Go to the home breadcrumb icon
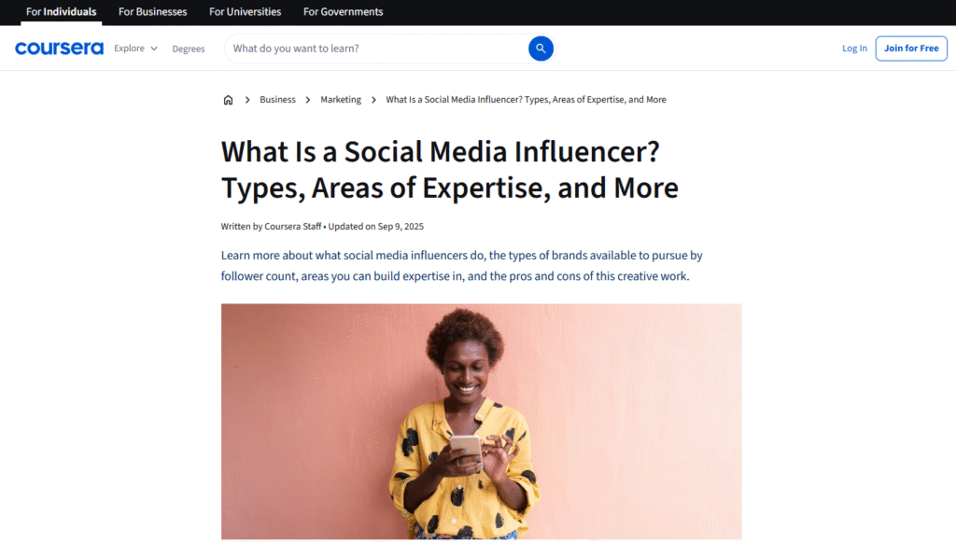Image resolution: width=956 pixels, height=543 pixels. click(x=228, y=100)
